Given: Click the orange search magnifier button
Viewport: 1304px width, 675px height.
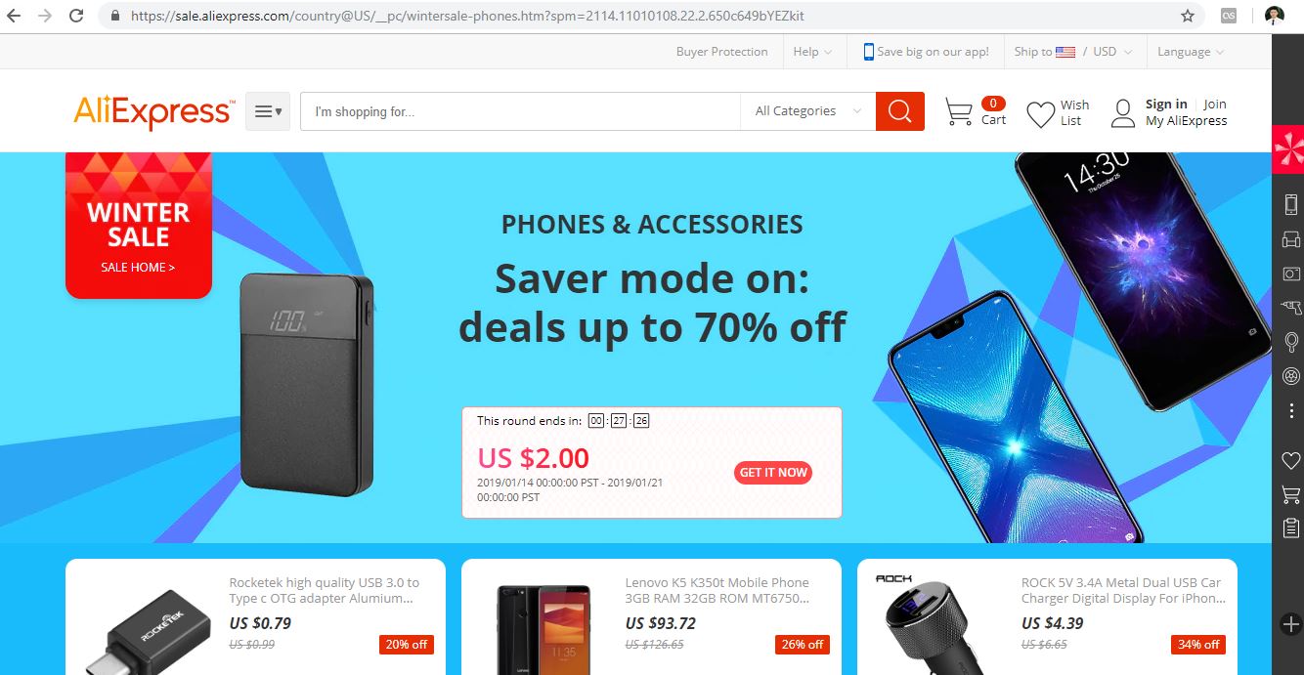Looking at the screenshot, I should click(x=899, y=111).
